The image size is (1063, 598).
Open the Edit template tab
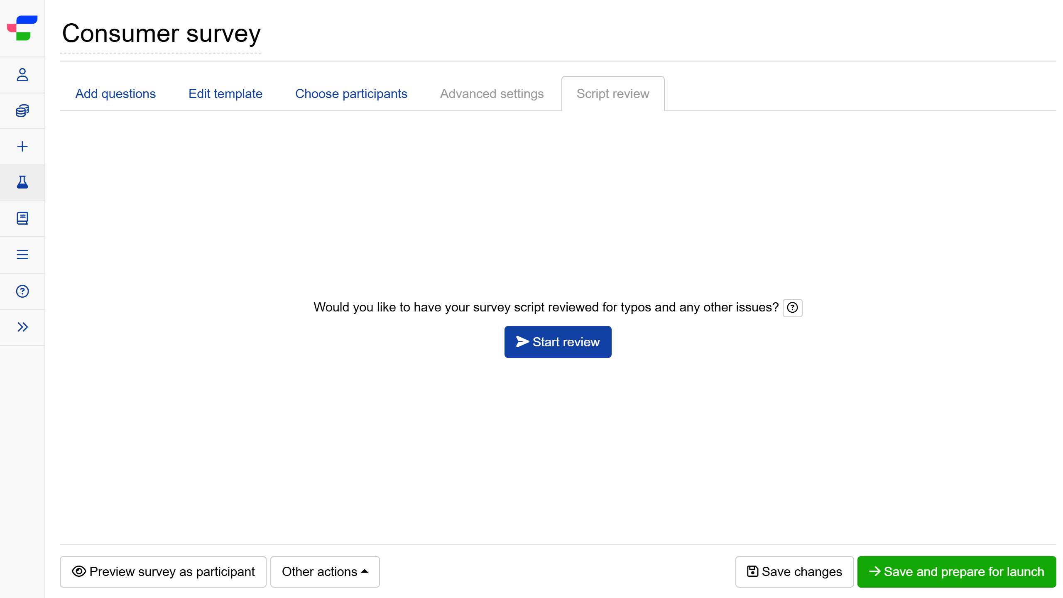coord(225,94)
